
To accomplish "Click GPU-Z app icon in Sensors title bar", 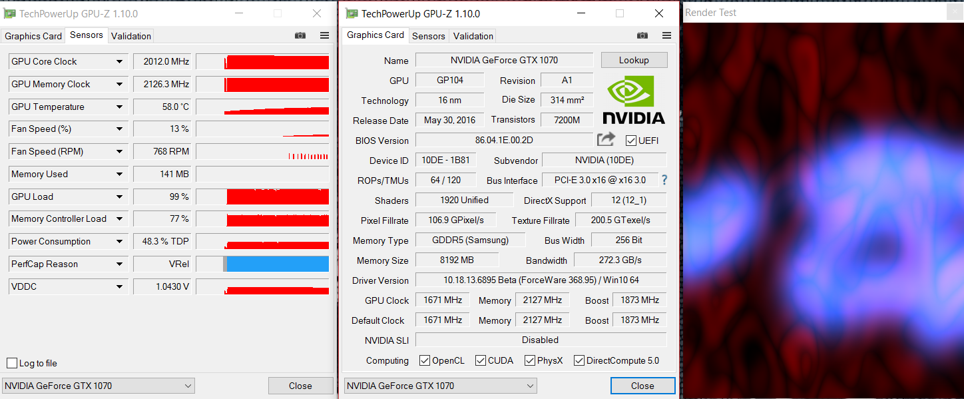I will [x=9, y=13].
